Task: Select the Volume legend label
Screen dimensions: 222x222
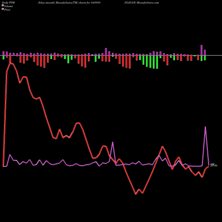Action: tap(8, 6)
